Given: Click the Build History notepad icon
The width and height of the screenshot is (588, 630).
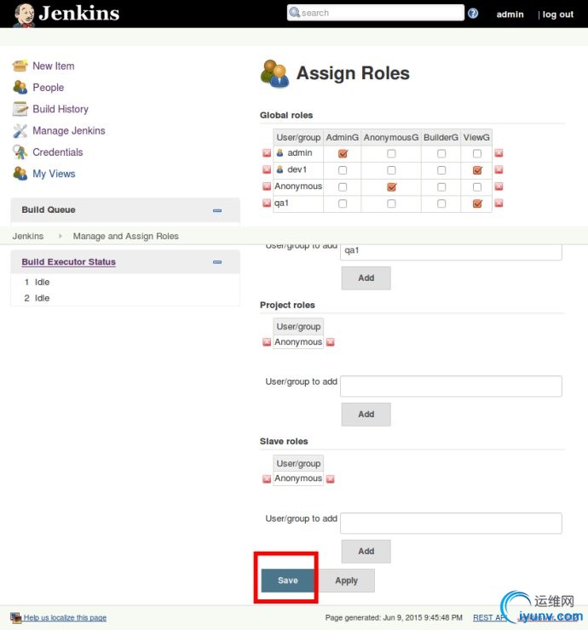Looking at the screenshot, I should [x=20, y=109].
